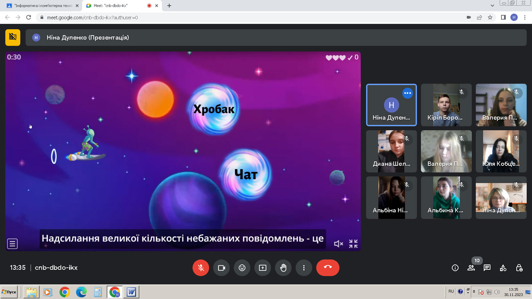
Task: Show hidden tray icons arrow
Action: coord(474,292)
